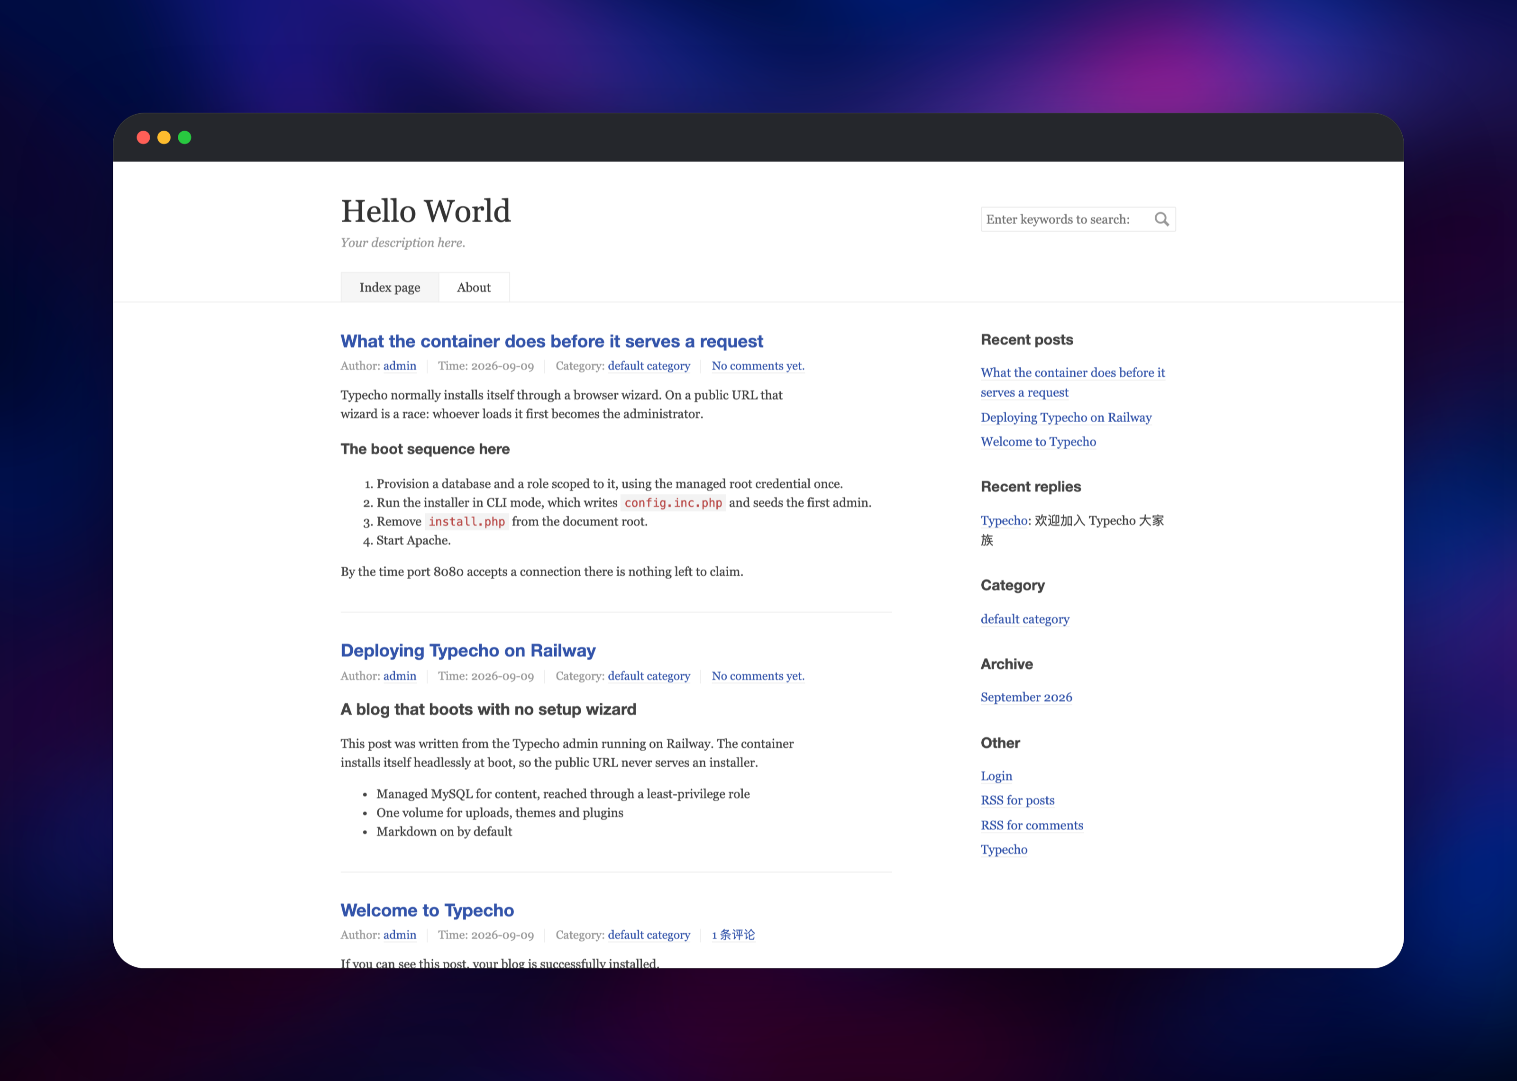
Task: Click the 'Start Apache.' list item
Action: pos(413,540)
